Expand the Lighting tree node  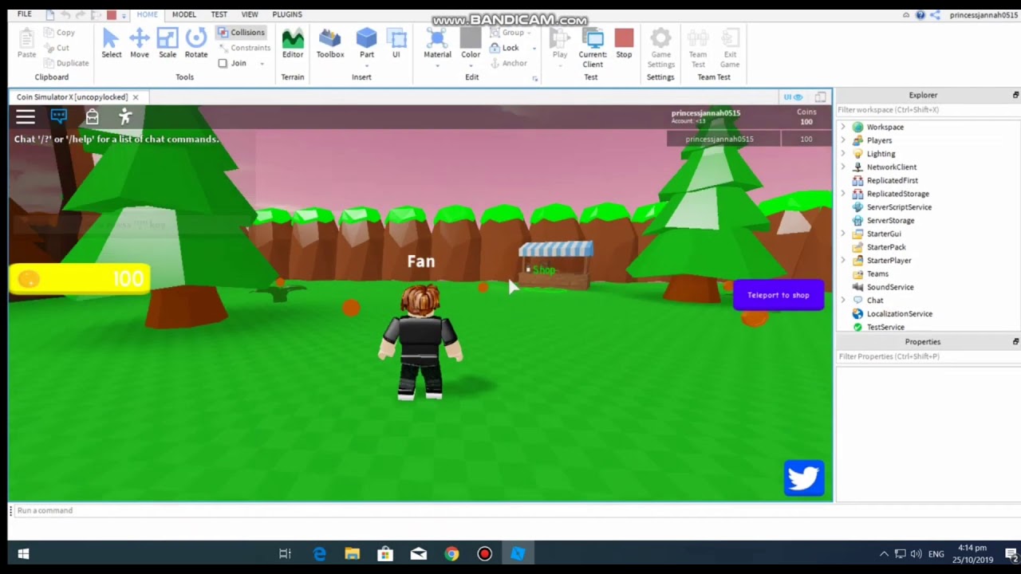click(x=843, y=154)
